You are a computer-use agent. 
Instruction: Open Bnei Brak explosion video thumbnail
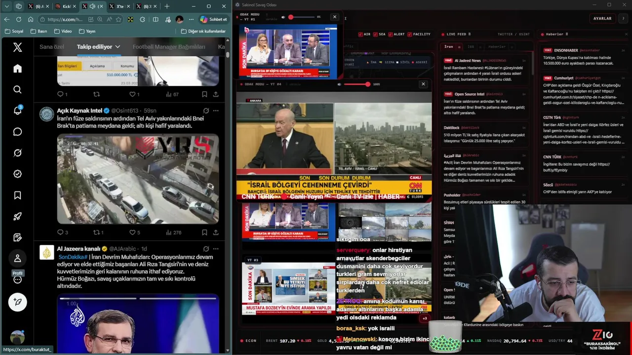coord(138,179)
